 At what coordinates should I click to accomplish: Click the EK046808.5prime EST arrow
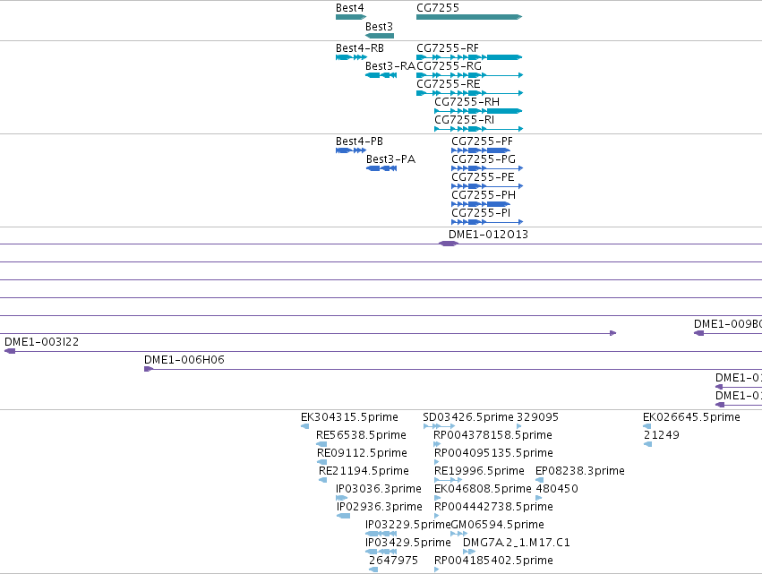coord(437,498)
